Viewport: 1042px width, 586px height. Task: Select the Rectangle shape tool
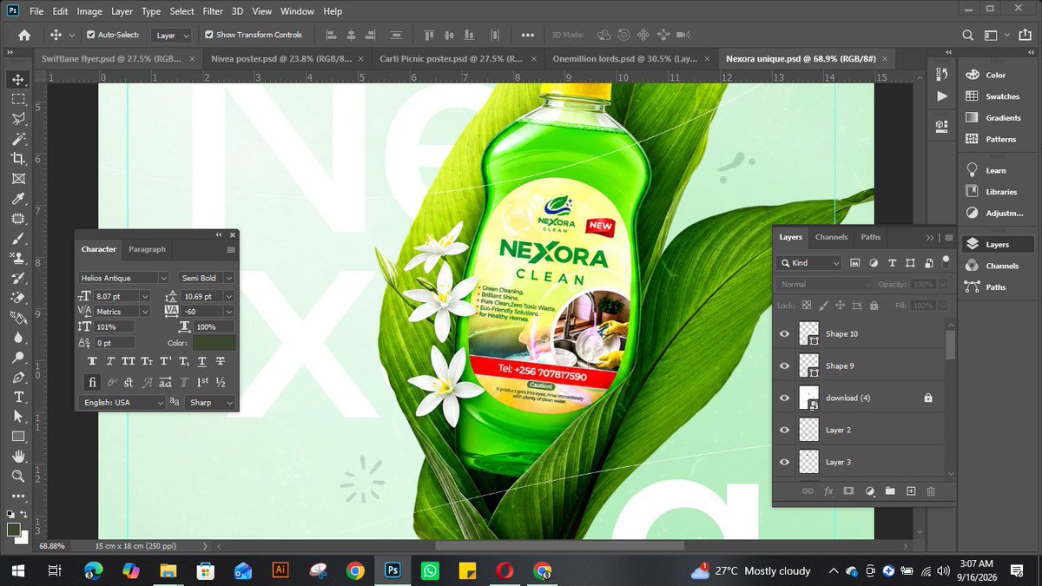[17, 437]
